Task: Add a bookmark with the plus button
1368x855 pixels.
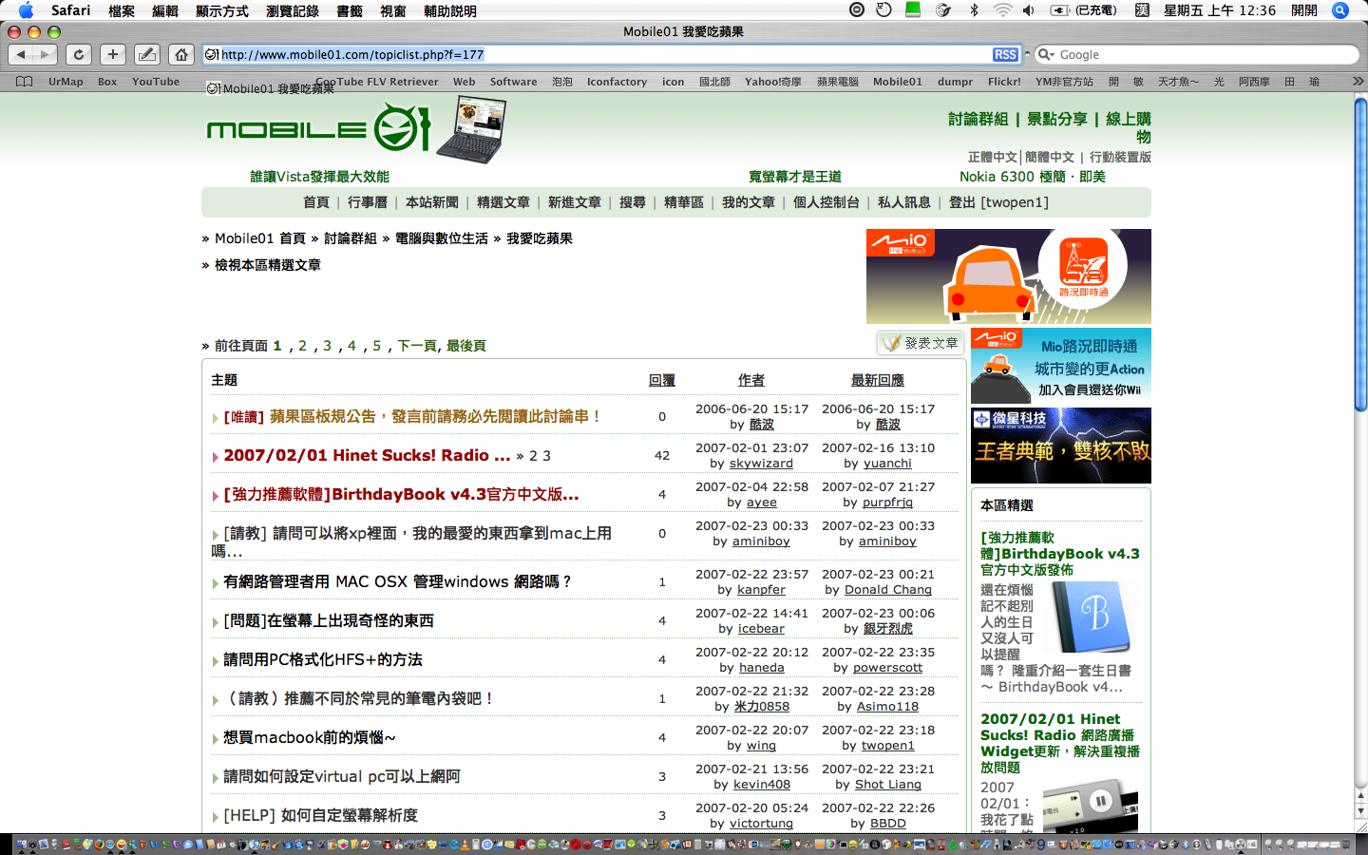Action: 113,54
